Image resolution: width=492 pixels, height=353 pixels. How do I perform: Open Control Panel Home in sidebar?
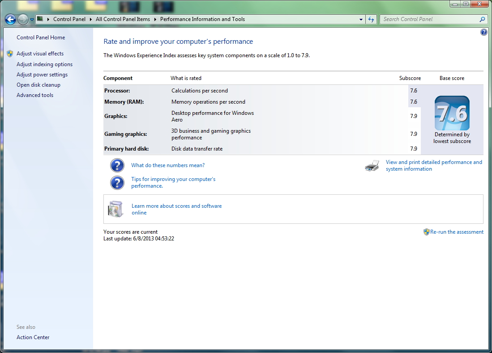click(x=41, y=38)
